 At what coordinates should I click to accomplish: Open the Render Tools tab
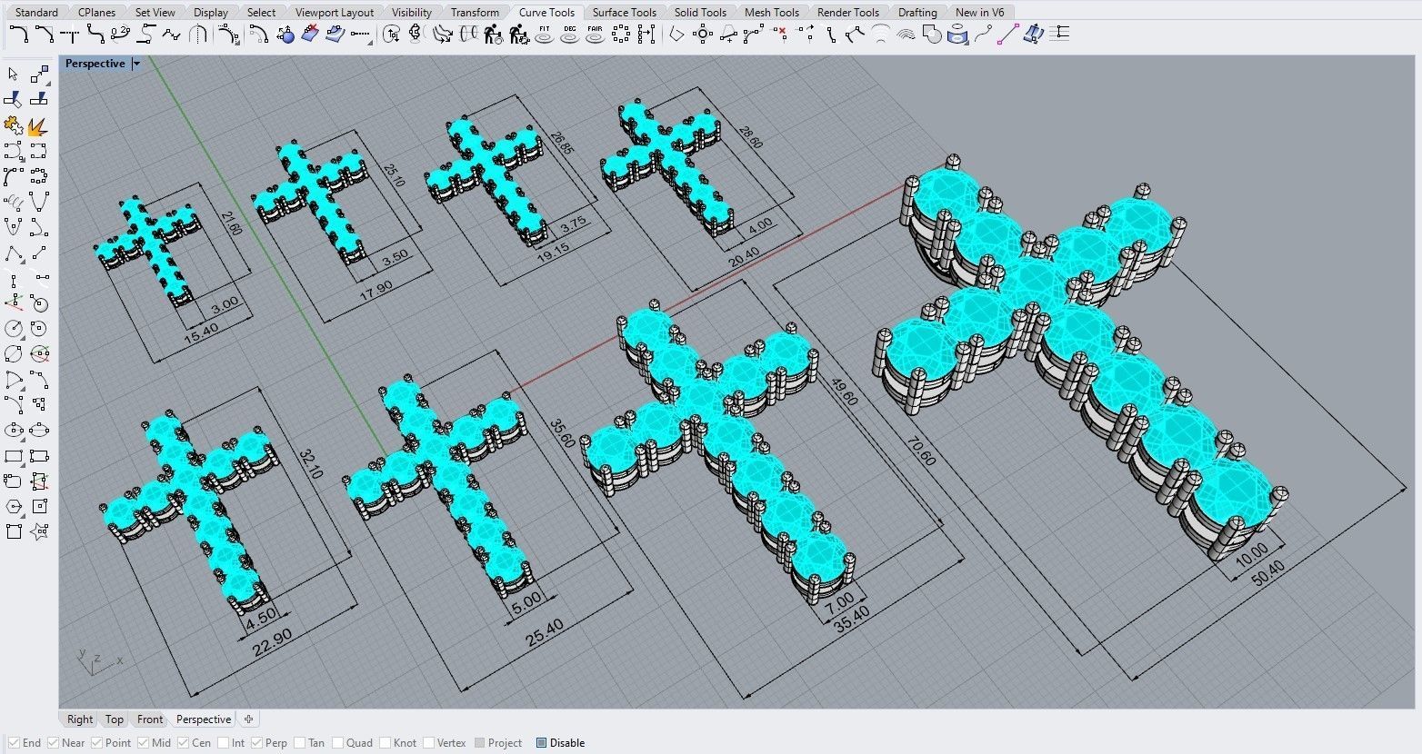(848, 12)
